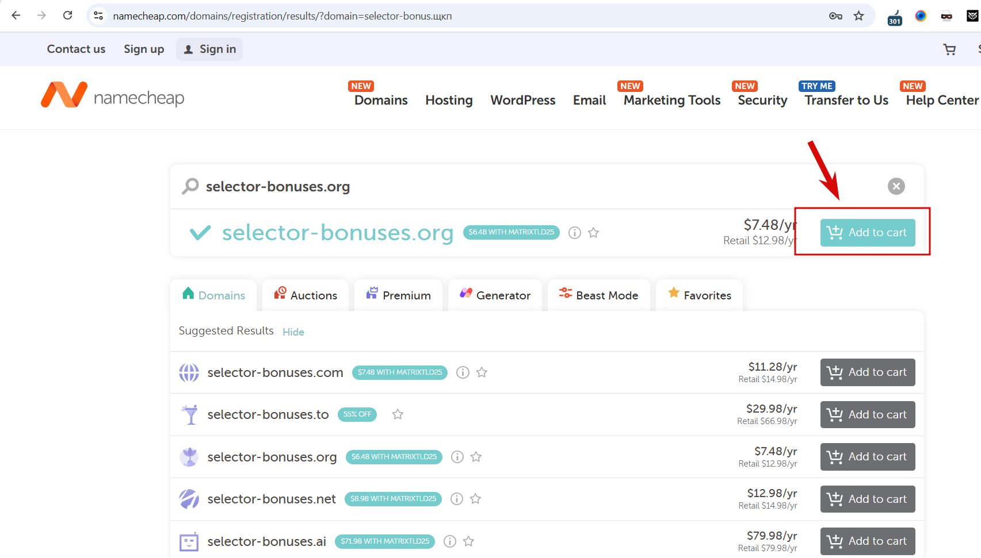The width and height of the screenshot is (981, 558).
Task: Click the large selector-bonuses.org domain name
Action: click(338, 233)
